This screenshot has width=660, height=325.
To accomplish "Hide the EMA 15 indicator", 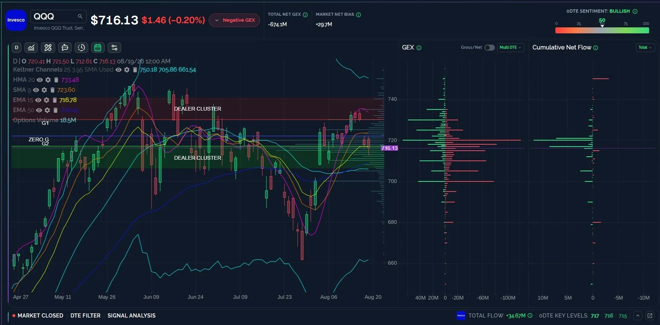I will pyautogui.click(x=38, y=100).
